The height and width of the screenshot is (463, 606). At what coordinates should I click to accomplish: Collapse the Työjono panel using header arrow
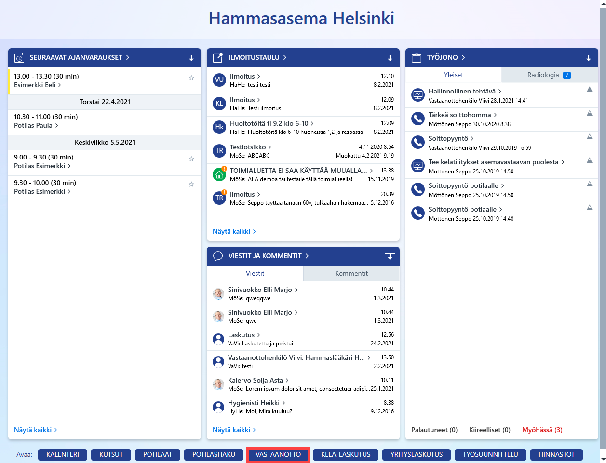pos(589,58)
